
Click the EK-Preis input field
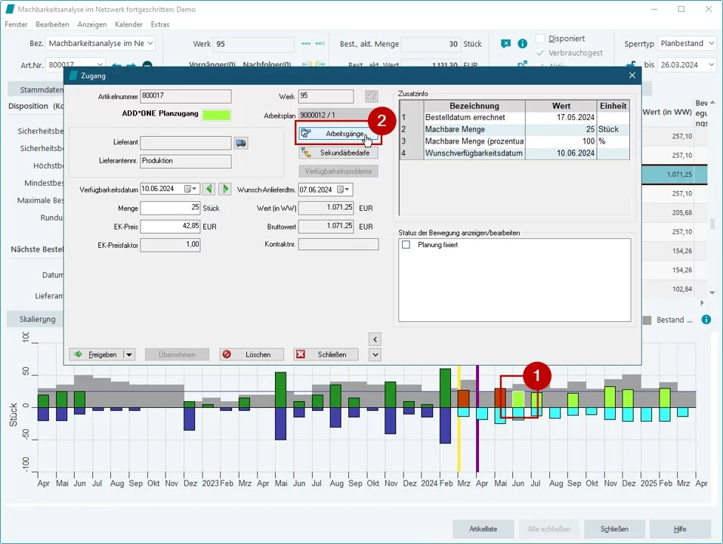point(170,227)
